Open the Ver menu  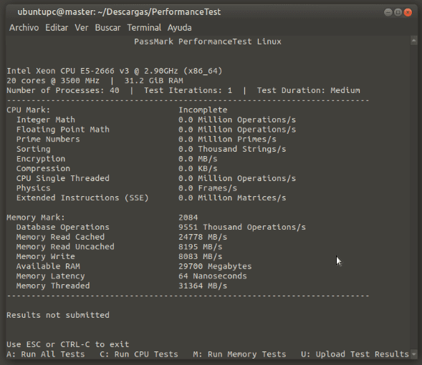(82, 28)
